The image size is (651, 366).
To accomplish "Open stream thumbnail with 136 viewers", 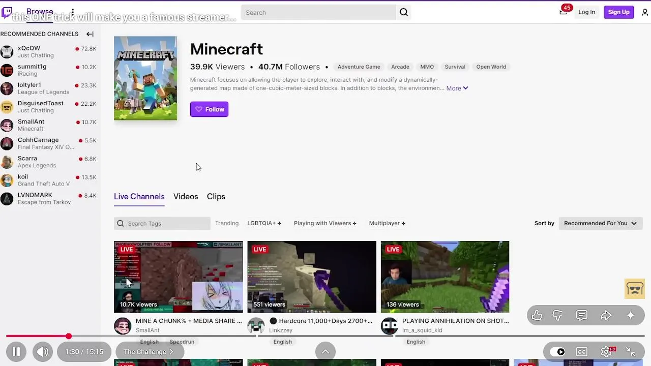I will pyautogui.click(x=445, y=277).
